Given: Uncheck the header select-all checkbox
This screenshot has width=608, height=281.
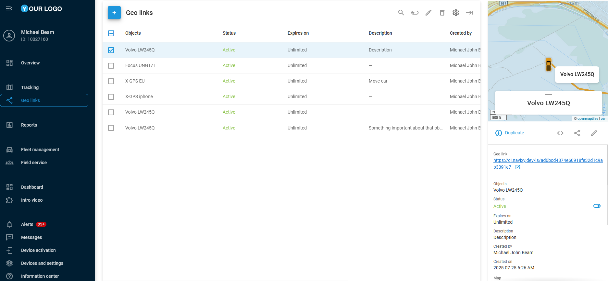Looking at the screenshot, I should (x=111, y=33).
